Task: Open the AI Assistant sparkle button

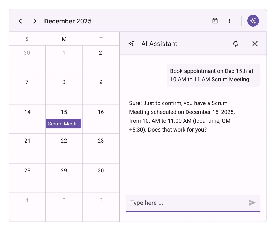Action: click(253, 20)
